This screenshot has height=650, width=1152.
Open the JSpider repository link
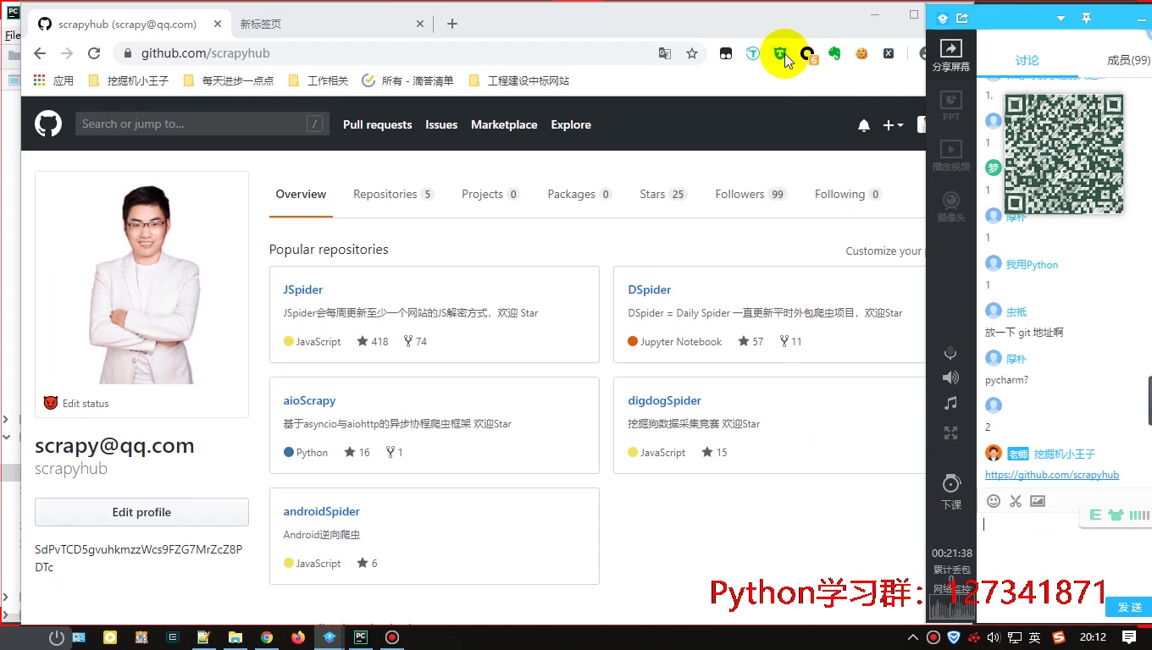point(302,289)
